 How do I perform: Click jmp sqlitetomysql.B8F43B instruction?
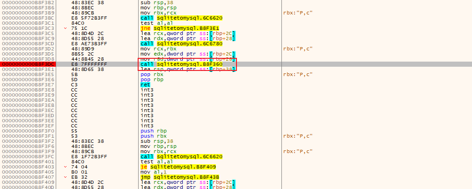pos(180,177)
